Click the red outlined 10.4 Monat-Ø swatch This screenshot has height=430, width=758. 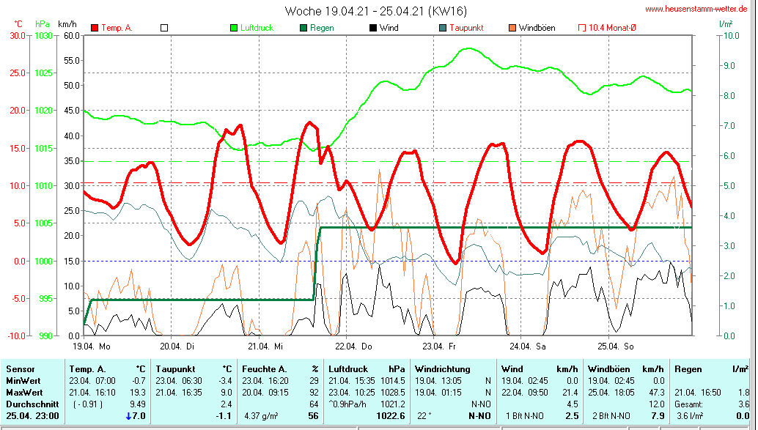582,28
